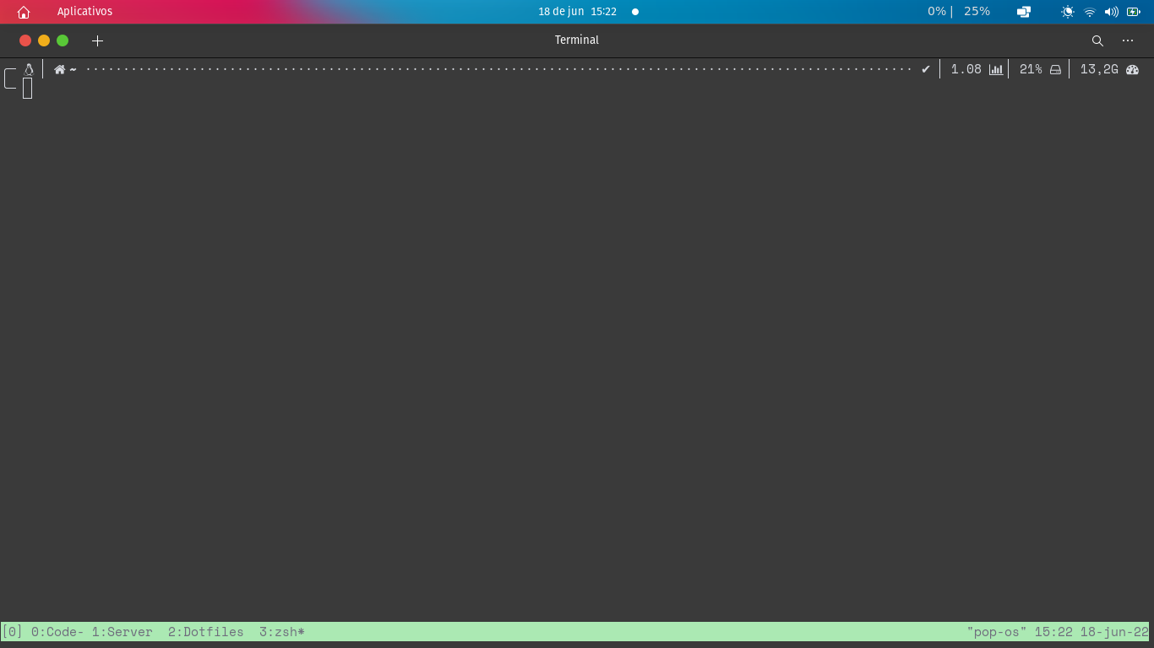1154x648 pixels.
Task: Open the Wi-Fi tray icon
Action: 1090,12
